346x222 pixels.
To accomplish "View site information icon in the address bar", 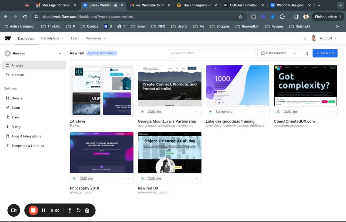I will click(36, 17).
